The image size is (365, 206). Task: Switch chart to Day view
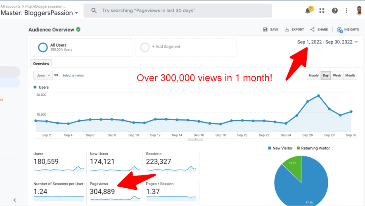tap(326, 76)
